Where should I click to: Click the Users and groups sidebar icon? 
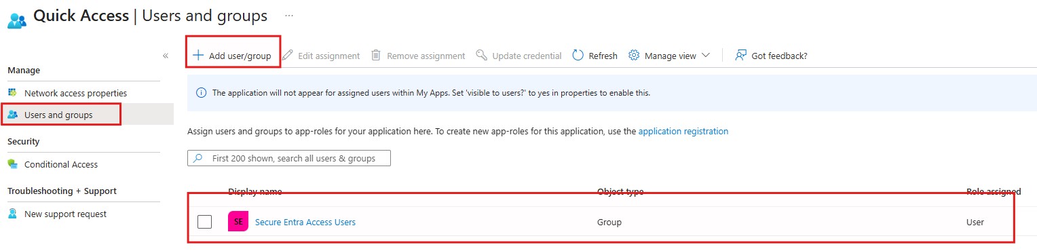[x=12, y=115]
